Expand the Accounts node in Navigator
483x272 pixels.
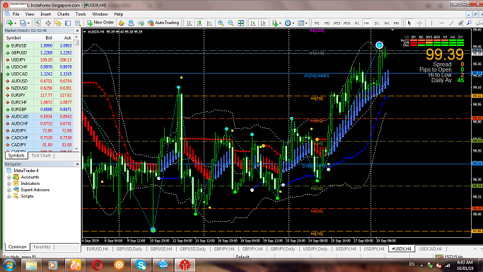tap(9, 177)
